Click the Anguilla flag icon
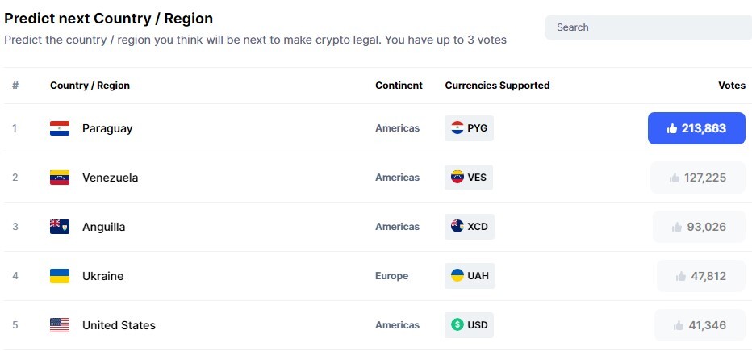The height and width of the screenshot is (351, 752). (60, 227)
